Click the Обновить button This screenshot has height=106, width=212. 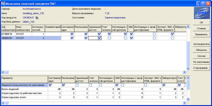pyautogui.click(x=201, y=50)
